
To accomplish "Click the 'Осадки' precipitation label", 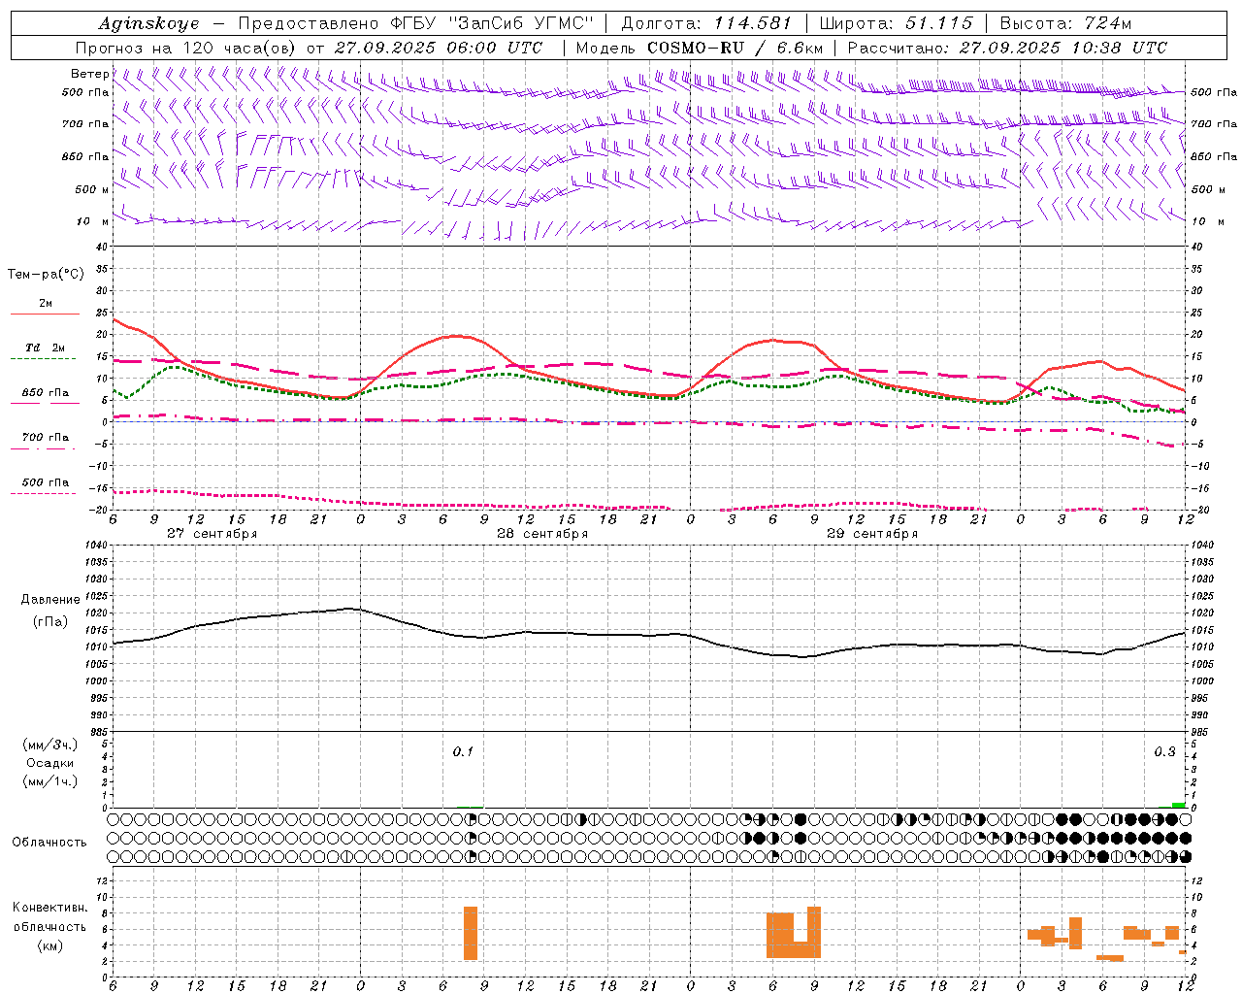I will (x=50, y=764).
